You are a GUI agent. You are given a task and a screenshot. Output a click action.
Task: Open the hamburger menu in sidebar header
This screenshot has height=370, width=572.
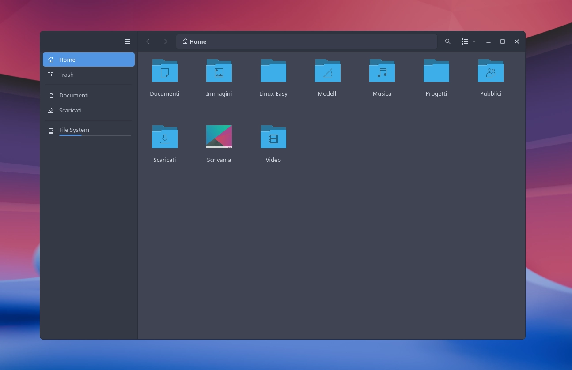tap(127, 41)
